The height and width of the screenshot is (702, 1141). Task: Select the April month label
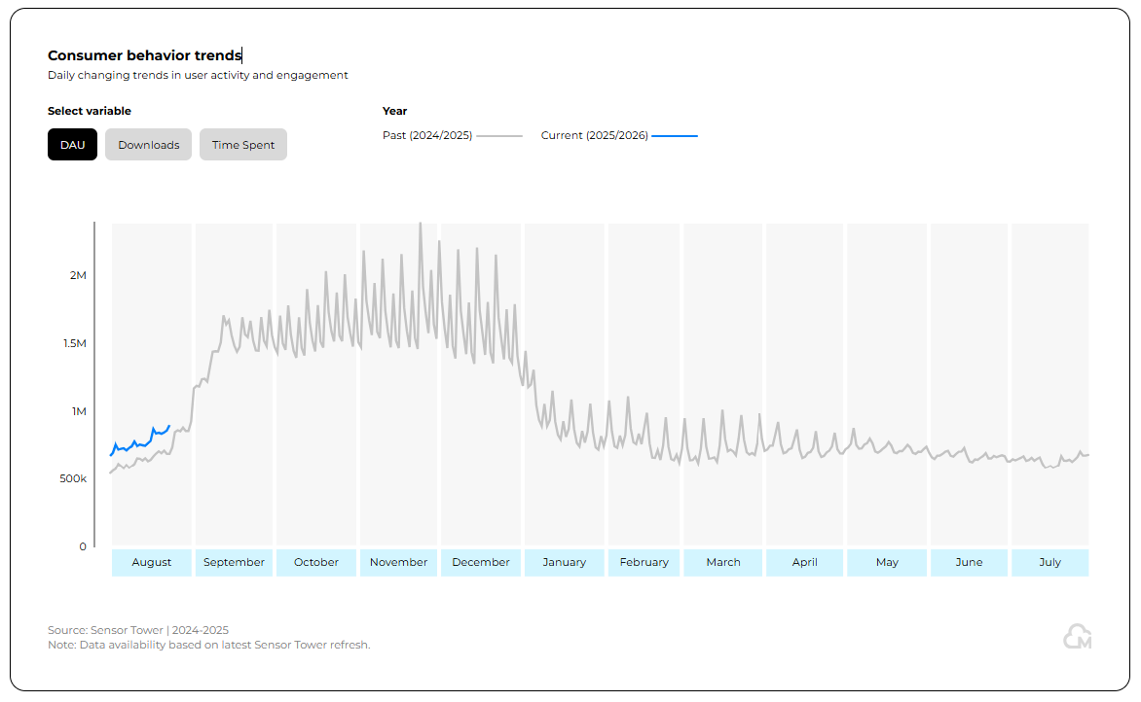pyautogui.click(x=804, y=562)
